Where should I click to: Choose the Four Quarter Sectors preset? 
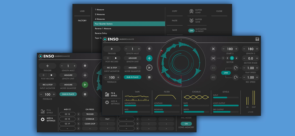[x=129, y=24]
